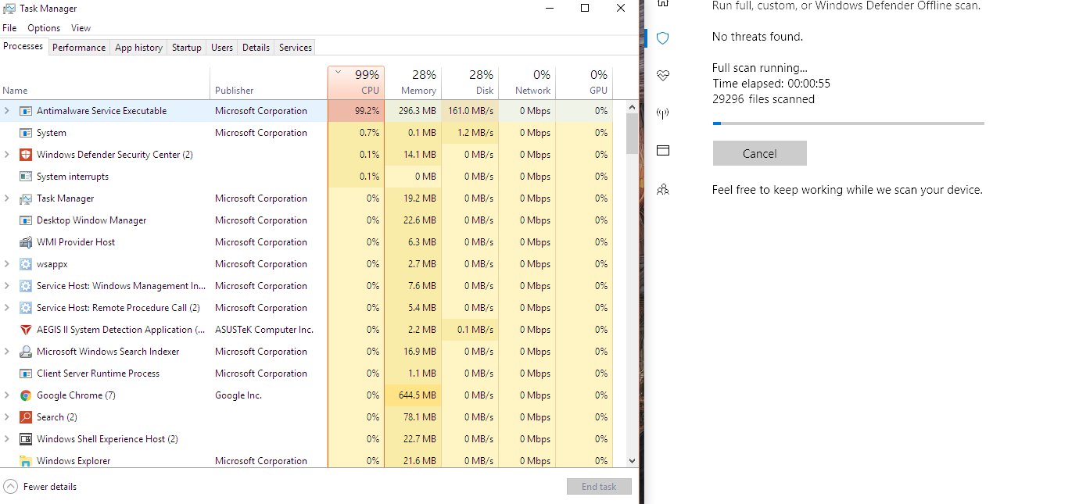Screen dimensions: 1079x504
Task: Click the System interrupts icon
Action: [x=25, y=177]
